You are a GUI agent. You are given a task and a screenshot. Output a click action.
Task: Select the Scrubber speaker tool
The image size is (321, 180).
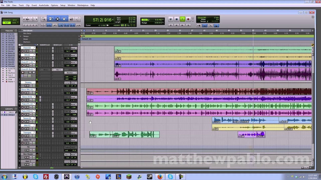click(71, 19)
